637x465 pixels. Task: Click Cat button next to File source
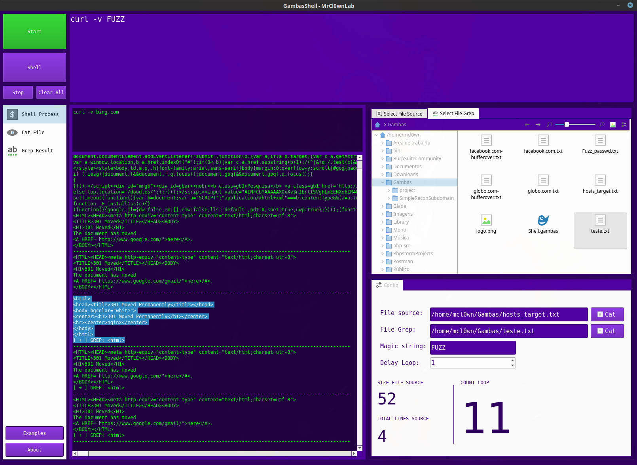click(x=607, y=315)
